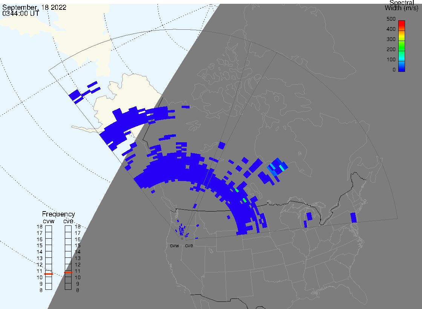Click the 'Spectral Width (m/s)' legend title
The image size is (422, 309).
point(401,5)
